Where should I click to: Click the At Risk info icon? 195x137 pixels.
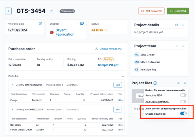click(106, 30)
